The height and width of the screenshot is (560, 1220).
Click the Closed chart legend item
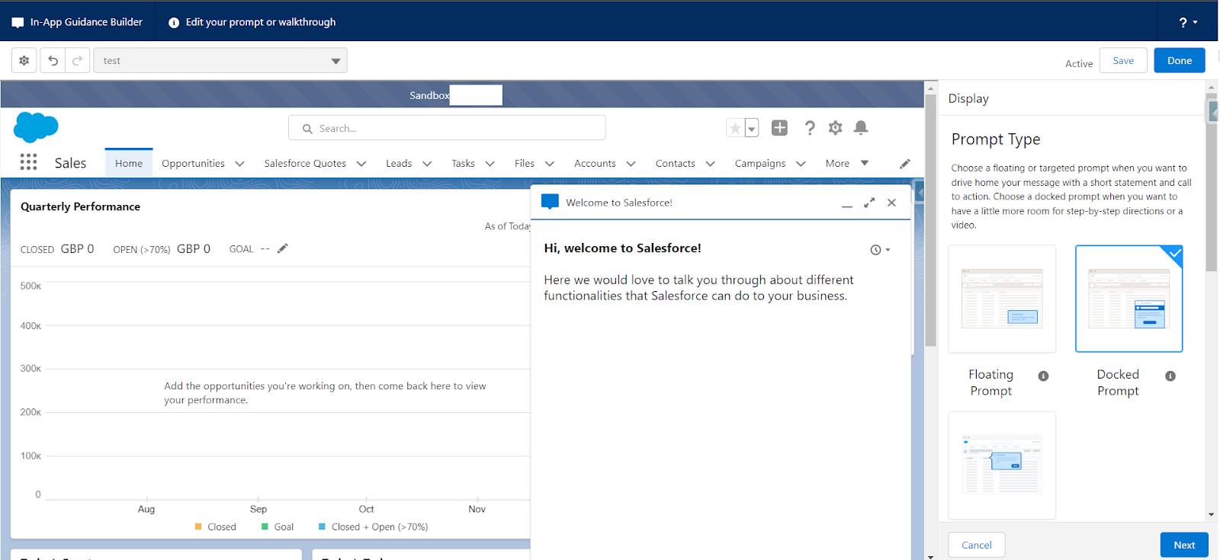coord(215,526)
